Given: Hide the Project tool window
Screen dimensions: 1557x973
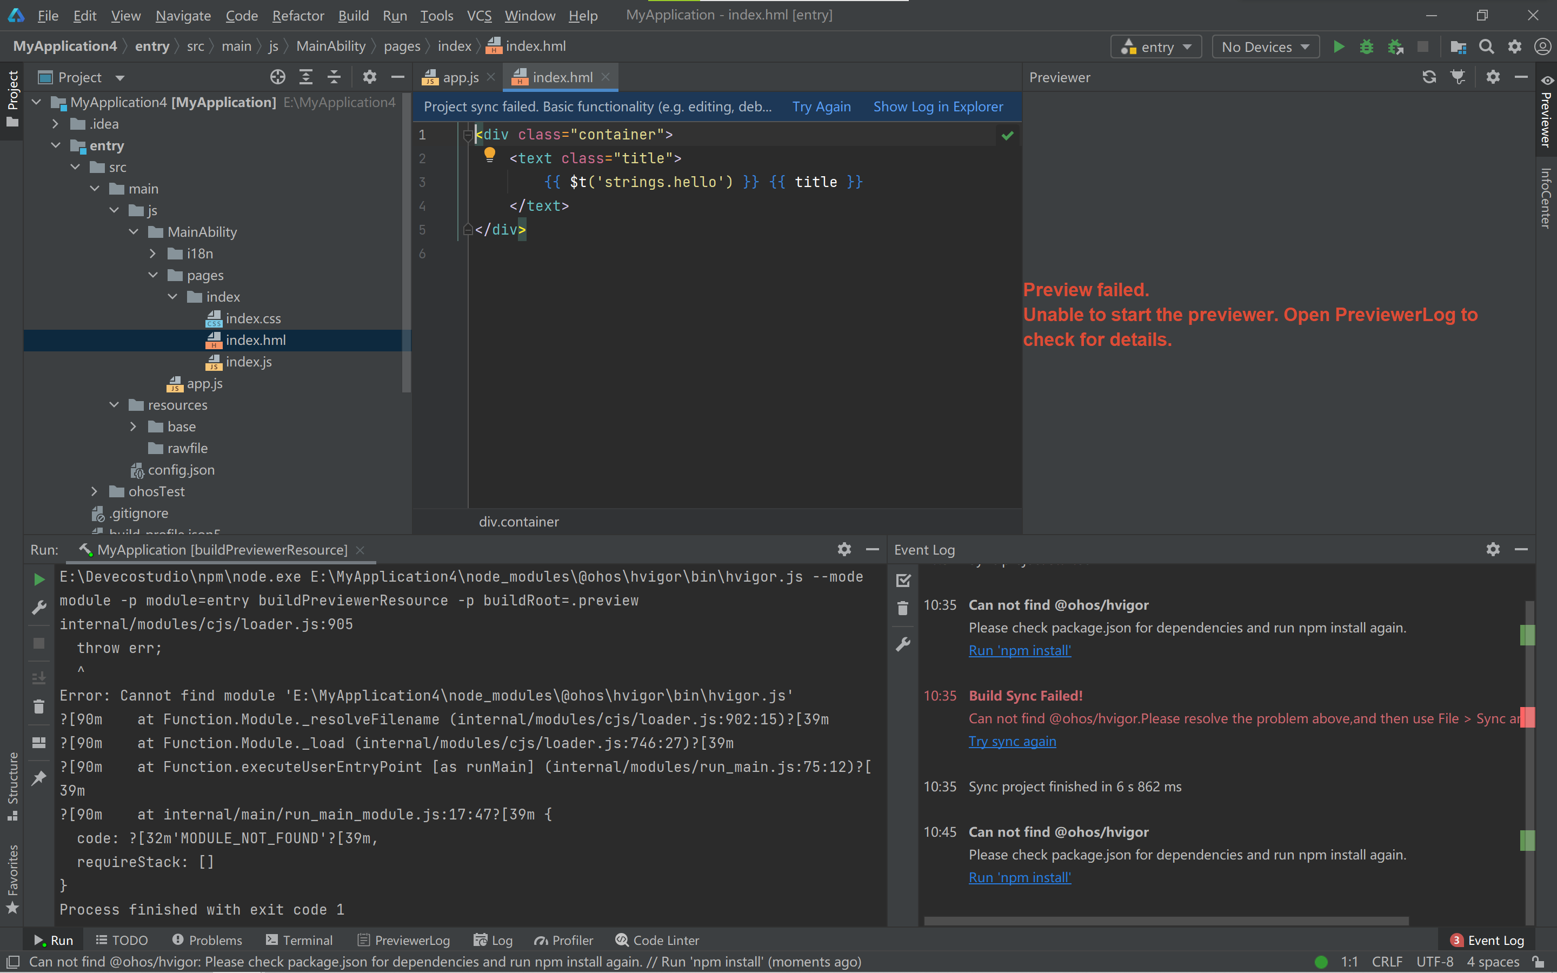Looking at the screenshot, I should [397, 77].
